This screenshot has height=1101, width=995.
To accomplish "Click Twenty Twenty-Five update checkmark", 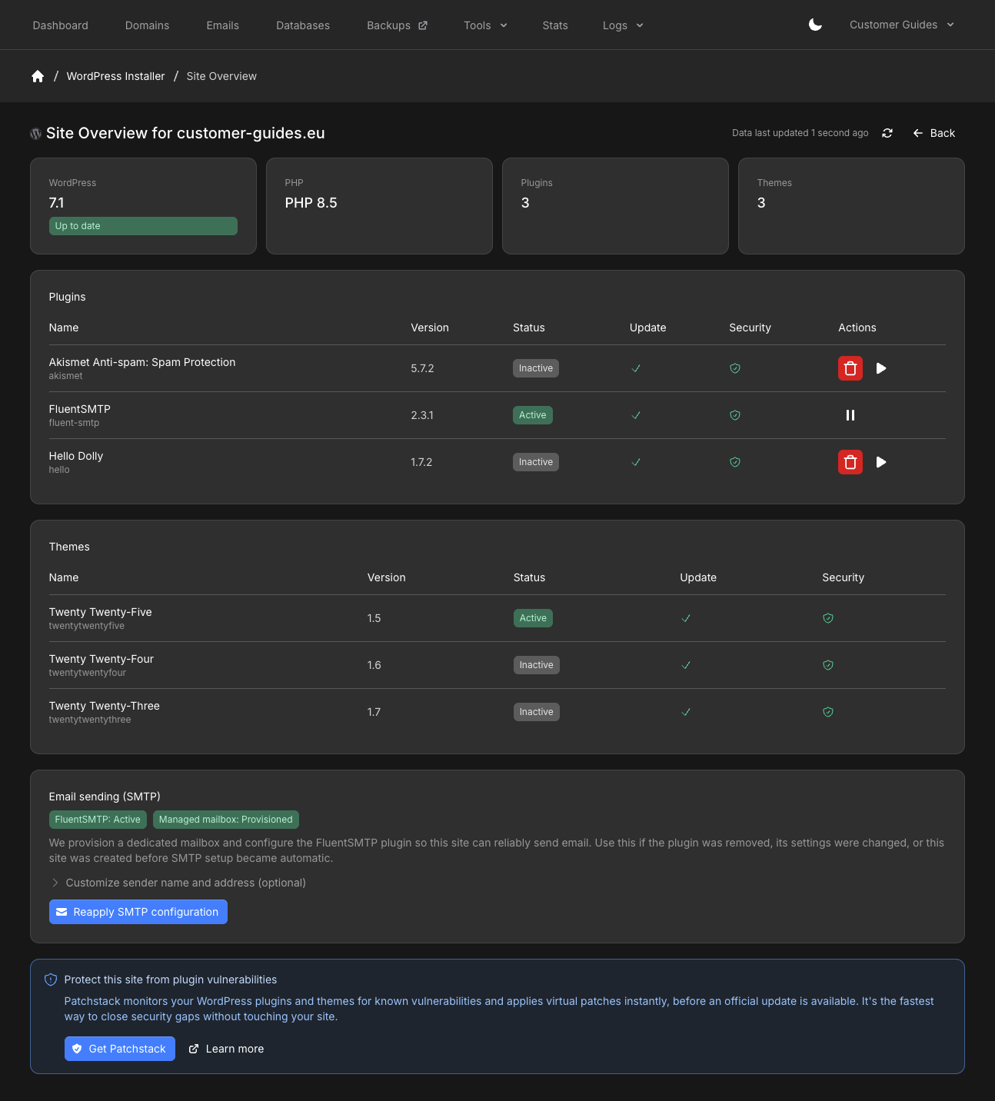I will click(x=686, y=618).
